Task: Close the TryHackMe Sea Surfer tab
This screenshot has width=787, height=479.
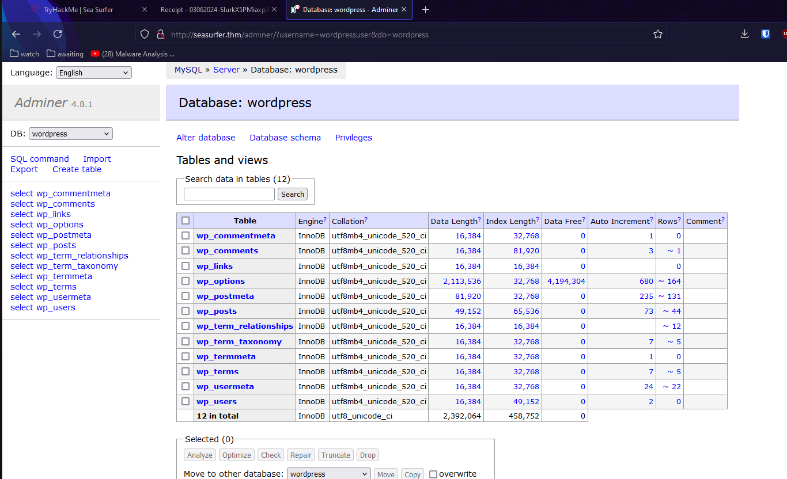Action: pos(144,10)
